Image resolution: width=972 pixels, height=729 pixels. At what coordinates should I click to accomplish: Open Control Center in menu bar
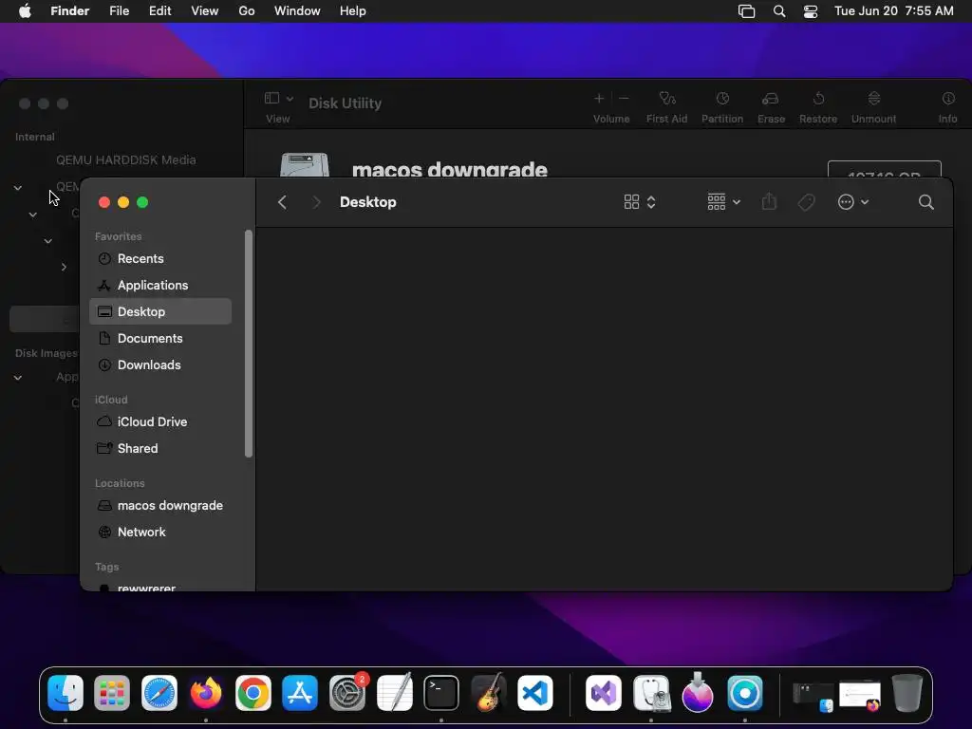(811, 11)
